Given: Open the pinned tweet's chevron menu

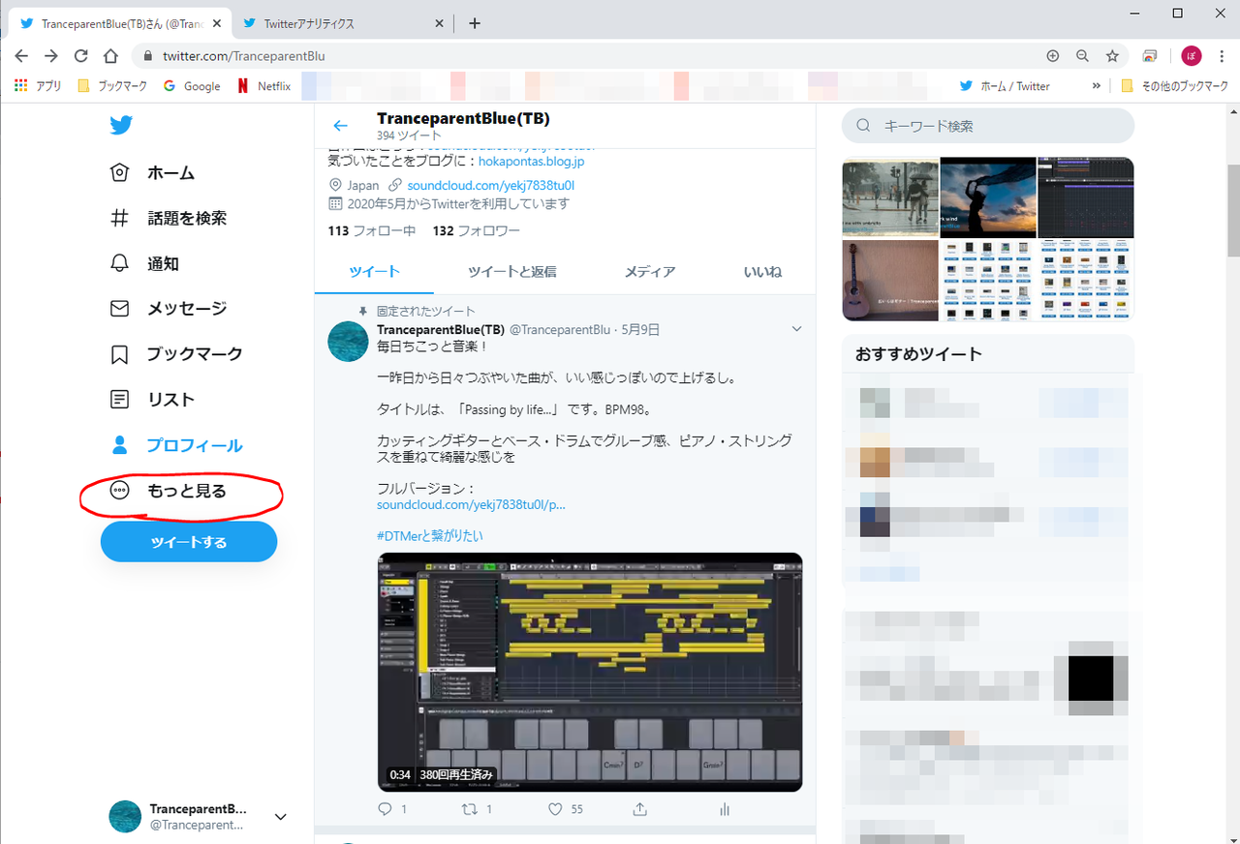Looking at the screenshot, I should click(796, 329).
